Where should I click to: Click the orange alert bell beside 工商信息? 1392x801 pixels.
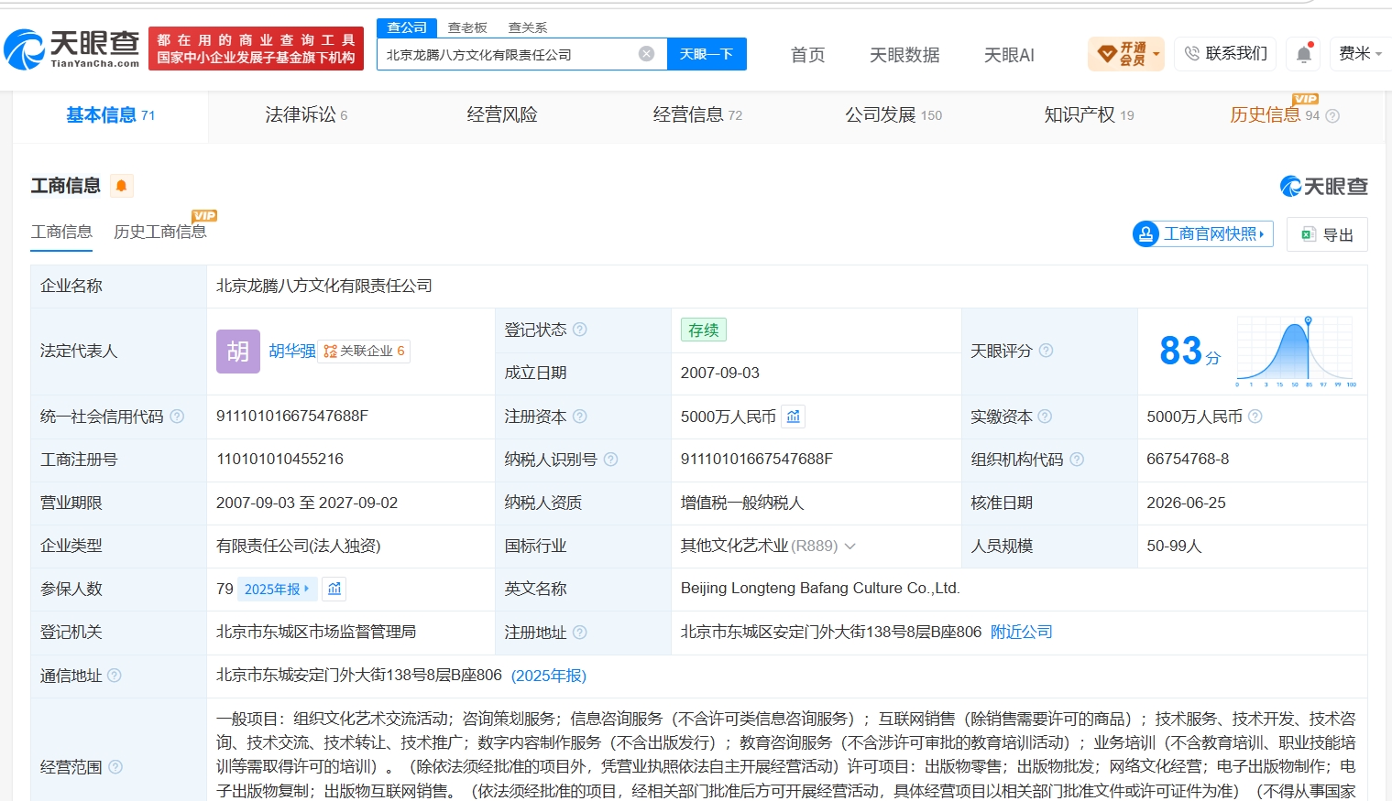pyautogui.click(x=121, y=186)
